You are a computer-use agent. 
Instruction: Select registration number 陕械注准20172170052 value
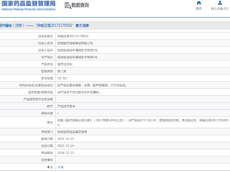[x=73, y=36]
